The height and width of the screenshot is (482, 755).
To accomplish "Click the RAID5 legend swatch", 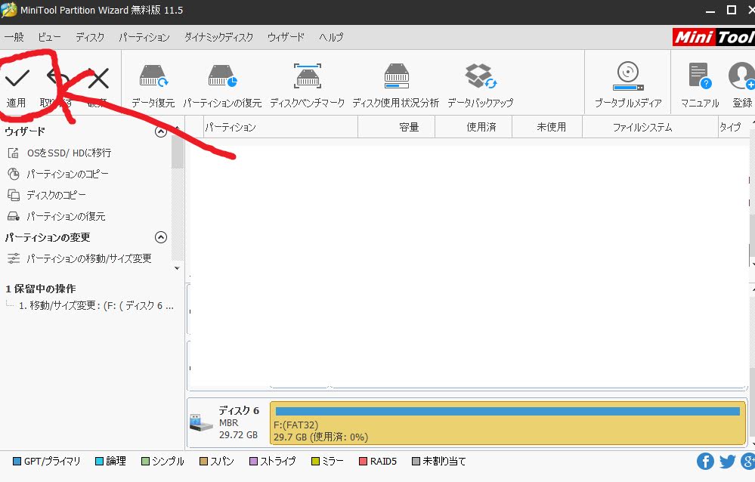I will (x=363, y=462).
